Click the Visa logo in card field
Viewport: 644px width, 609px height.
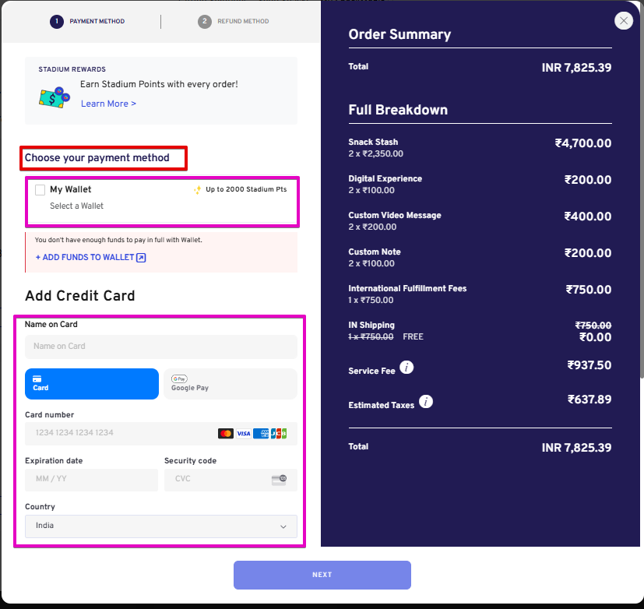tap(244, 433)
